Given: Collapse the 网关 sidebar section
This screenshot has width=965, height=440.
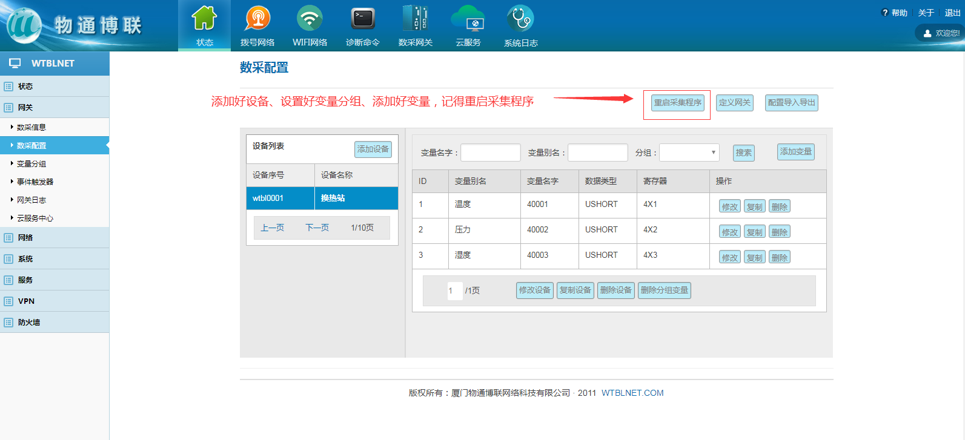Looking at the screenshot, I should 55,107.
